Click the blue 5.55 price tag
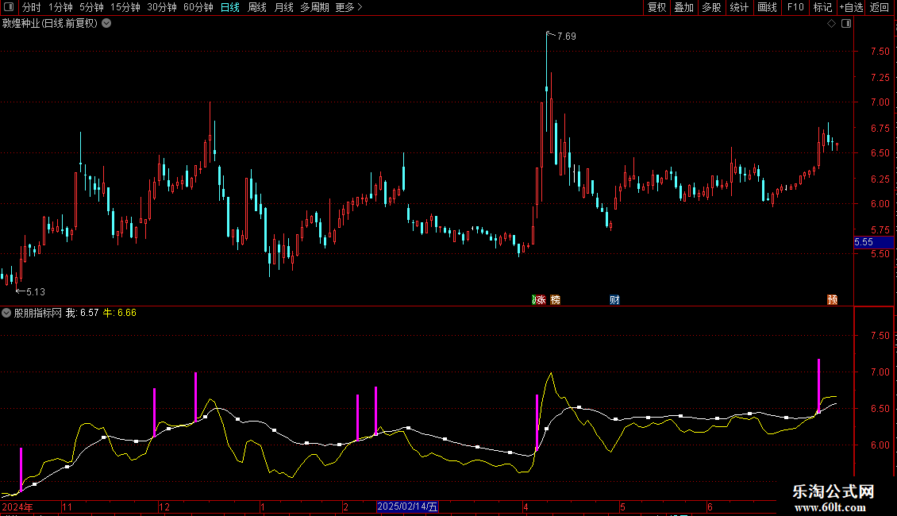This screenshot has height=516, width=897. tap(873, 243)
